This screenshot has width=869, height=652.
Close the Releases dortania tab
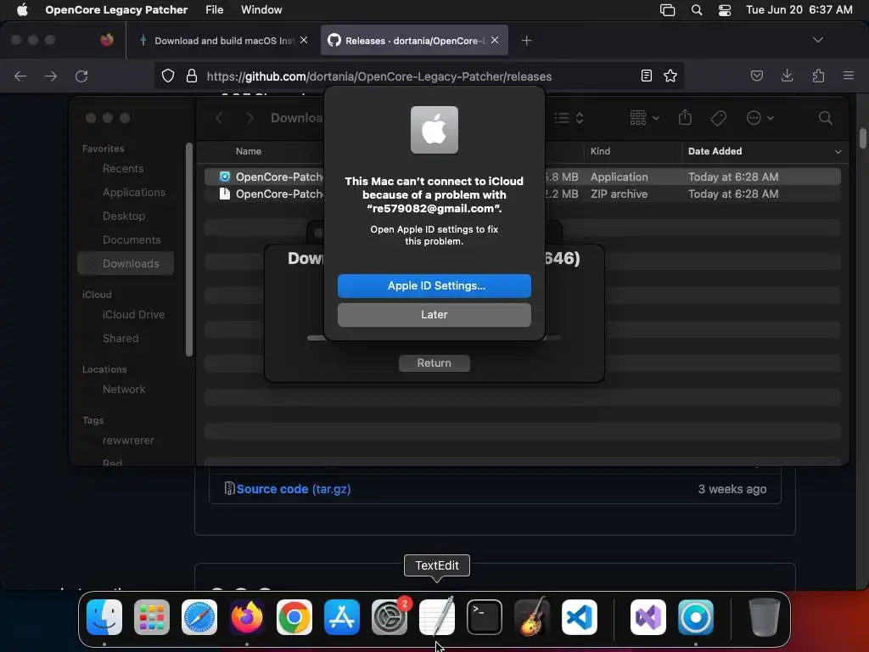(x=495, y=40)
